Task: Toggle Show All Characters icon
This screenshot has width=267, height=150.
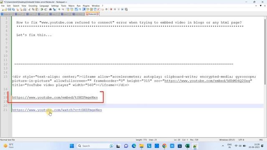Action: (x=80, y=9)
